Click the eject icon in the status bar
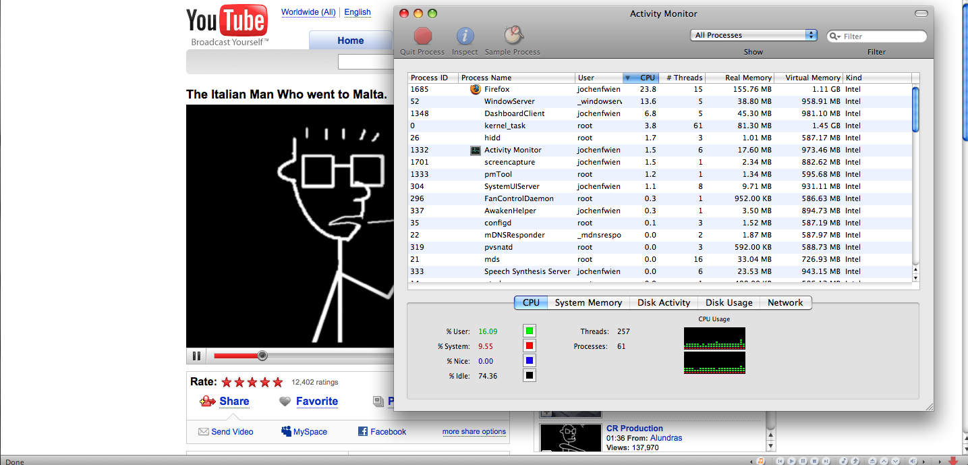Viewport: 968px width, 465px height. pyautogui.click(x=872, y=461)
